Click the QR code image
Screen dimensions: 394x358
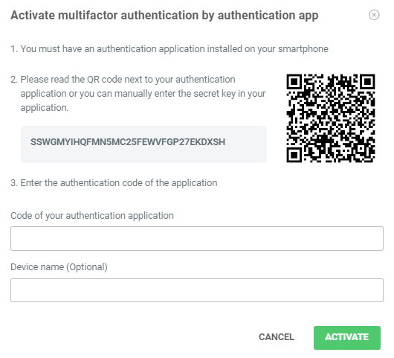click(331, 118)
